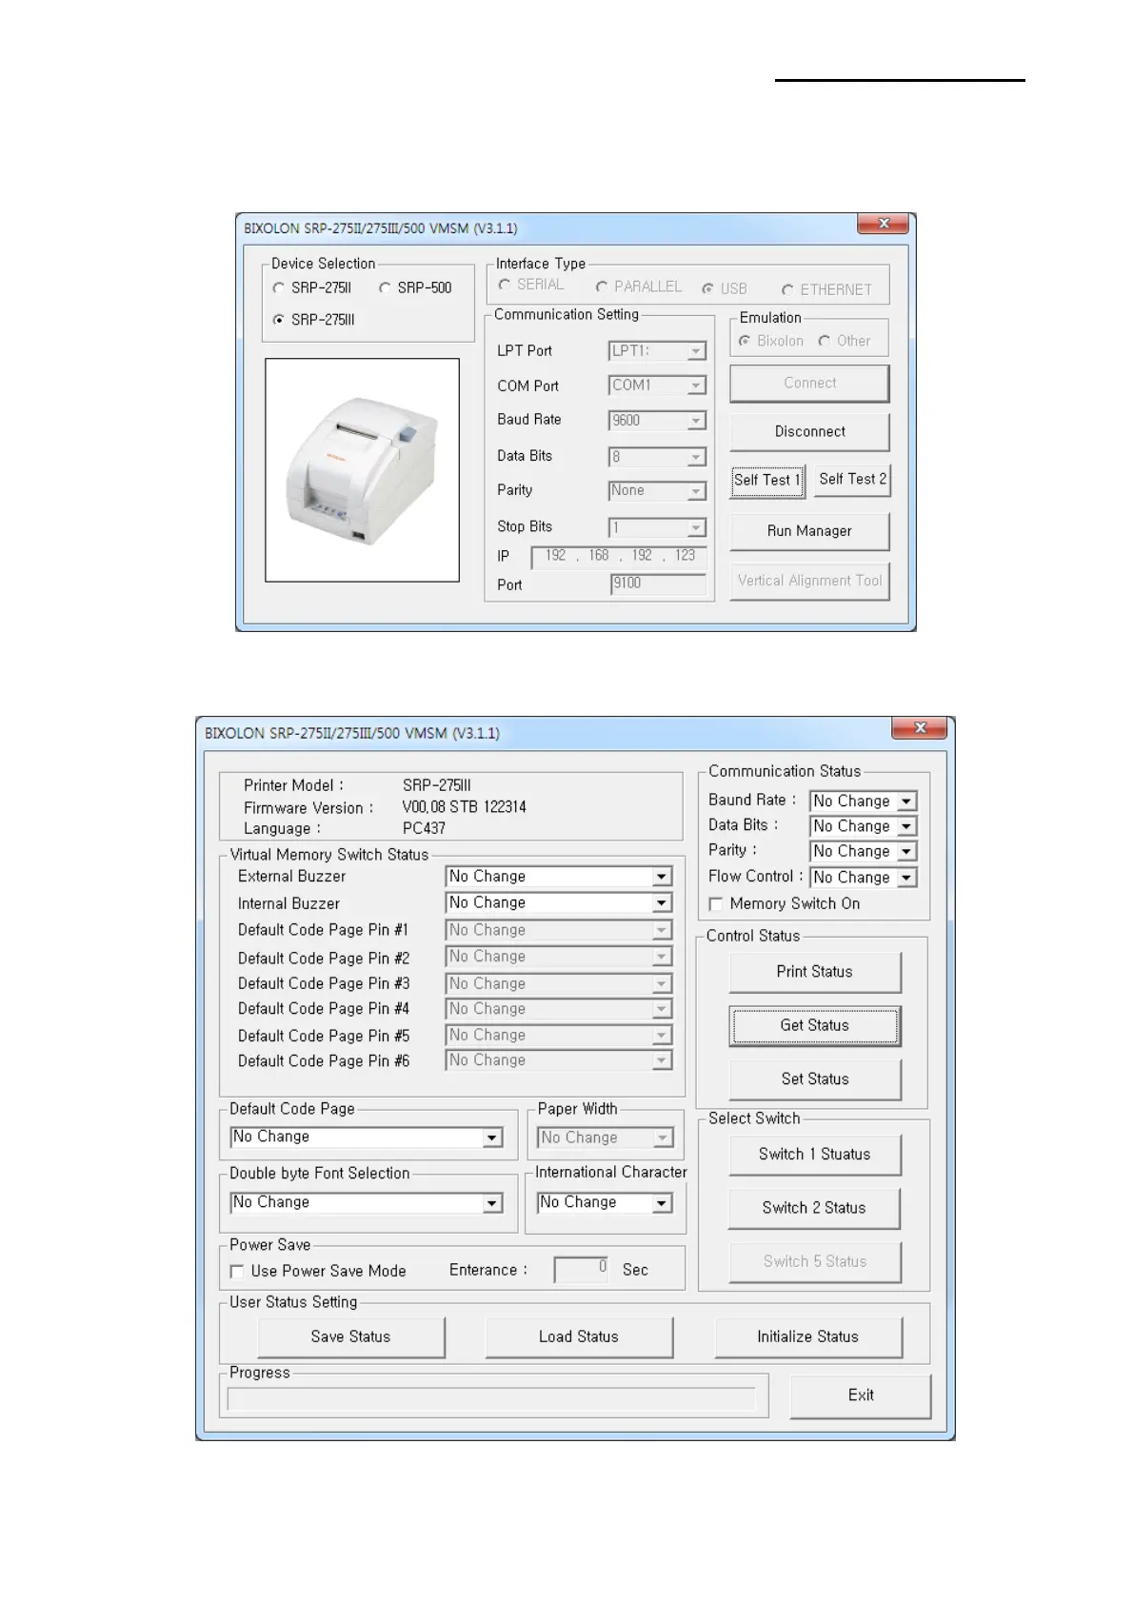Screen dimensions: 1134x1603
Task: Enable Use Power Save Mode checkbox
Action: point(237,1271)
